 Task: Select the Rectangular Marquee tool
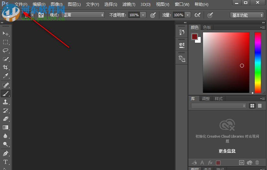tap(5, 42)
